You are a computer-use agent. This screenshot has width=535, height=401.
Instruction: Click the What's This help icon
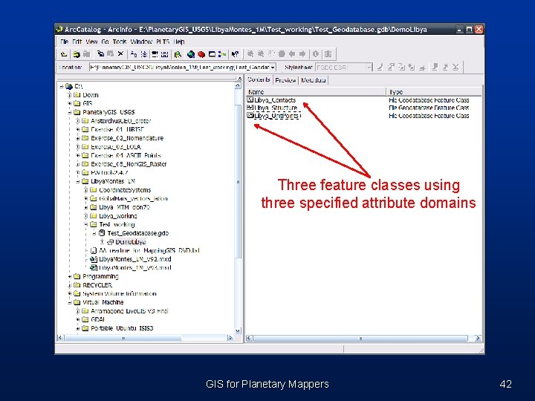tap(235, 54)
